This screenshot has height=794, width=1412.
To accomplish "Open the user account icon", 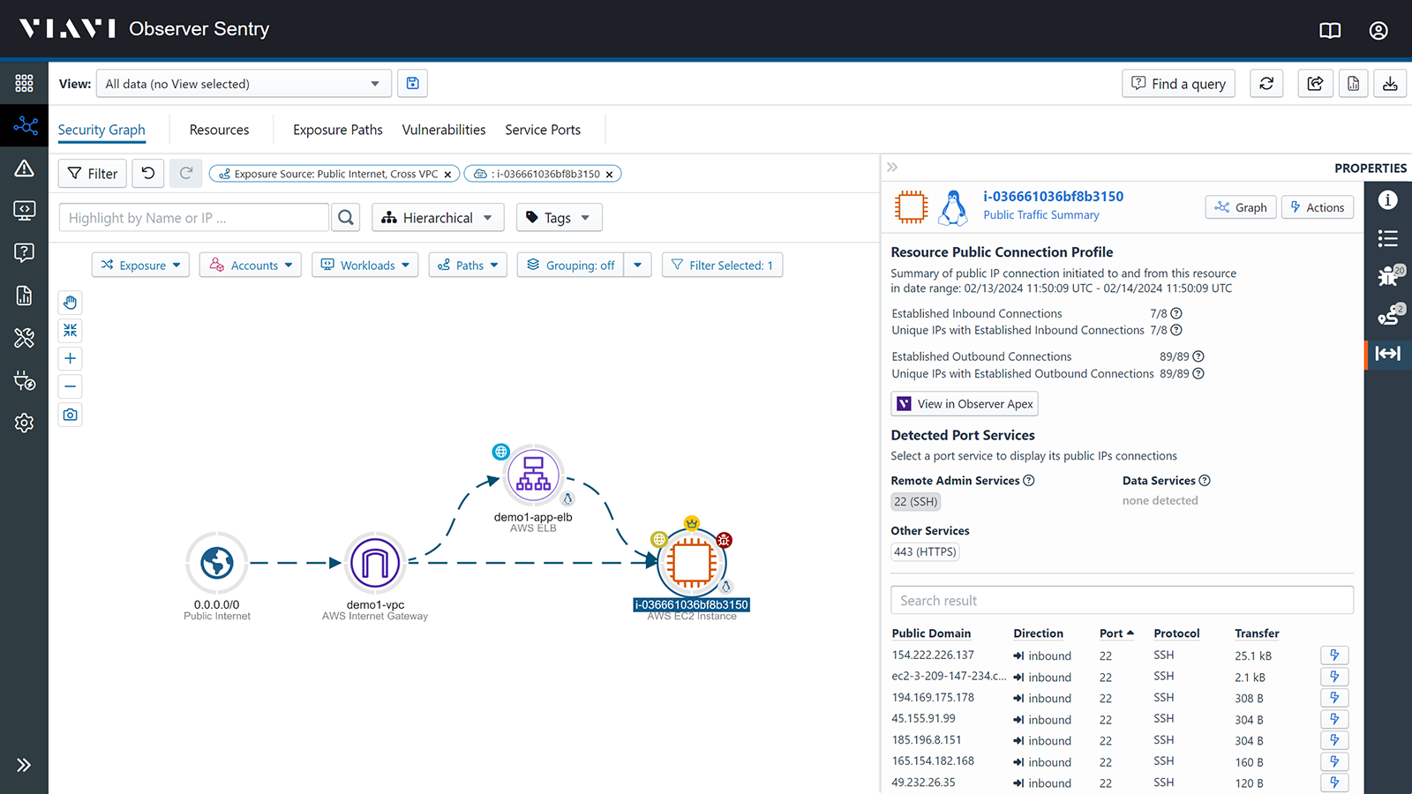I will click(x=1378, y=30).
